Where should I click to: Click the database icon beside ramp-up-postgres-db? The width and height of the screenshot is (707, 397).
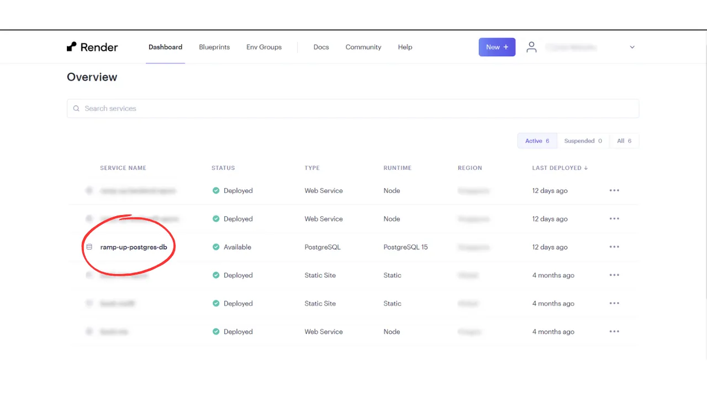tap(89, 247)
